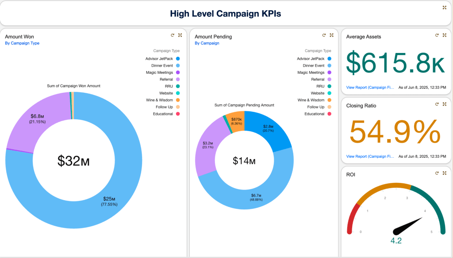This screenshot has width=453, height=258.
Task: Expand the ROI gauge widget
Action: pos(444,173)
